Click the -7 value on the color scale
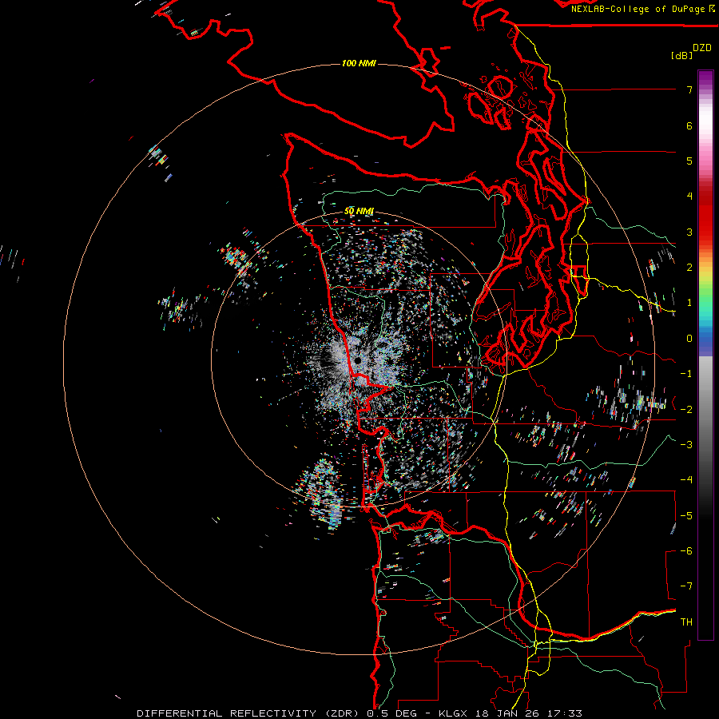This screenshot has height=719, width=719. click(686, 586)
